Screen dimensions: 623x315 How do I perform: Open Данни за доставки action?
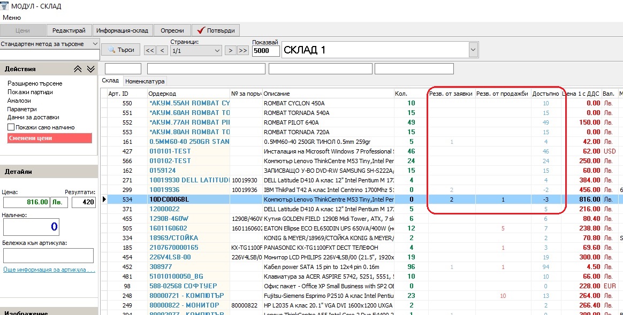[33, 117]
